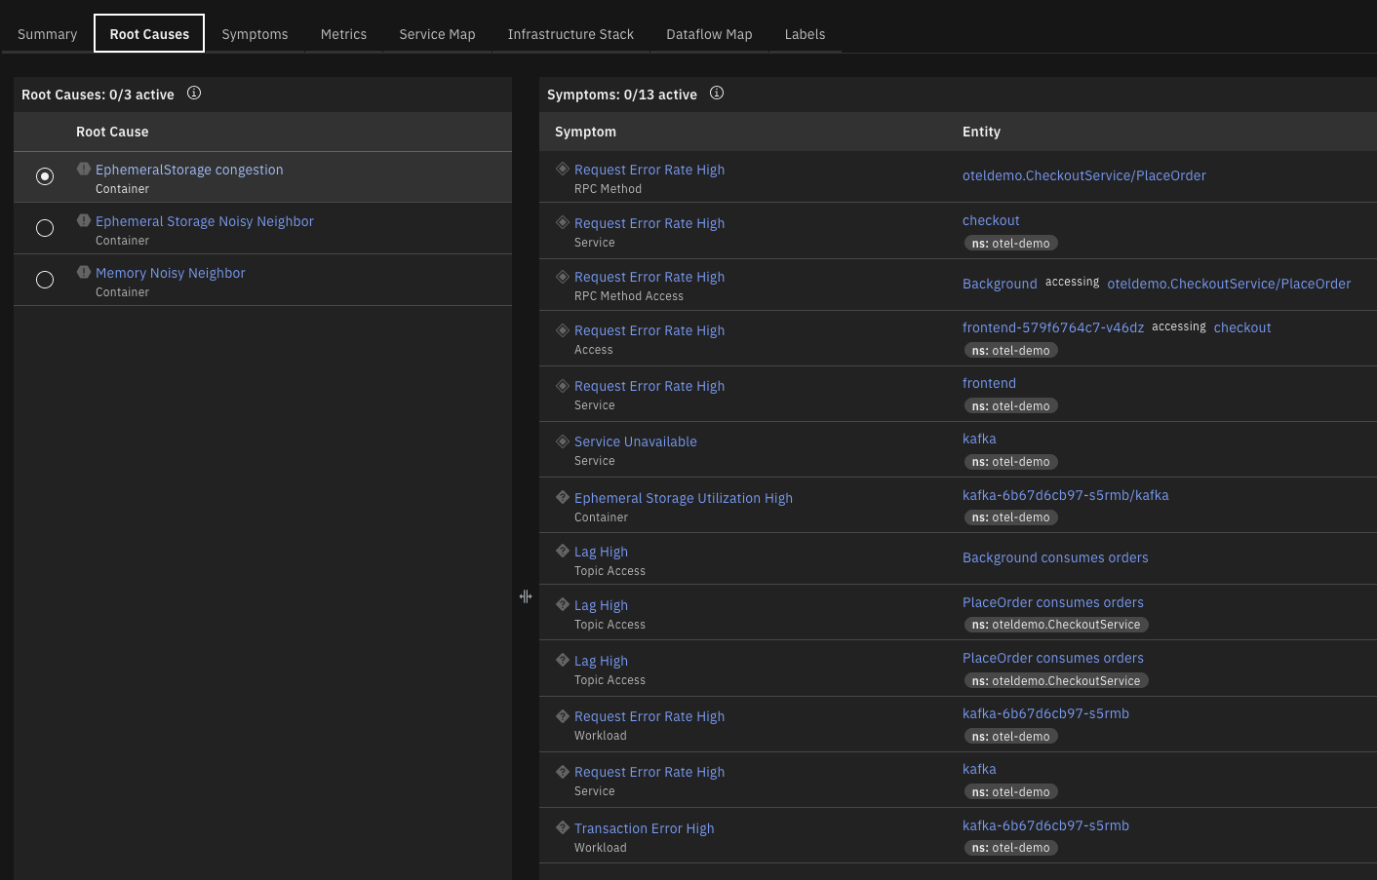Open kafka-6b67d6cb97-s5rmb/kafka container link
The height and width of the screenshot is (880, 1377).
(x=1066, y=495)
